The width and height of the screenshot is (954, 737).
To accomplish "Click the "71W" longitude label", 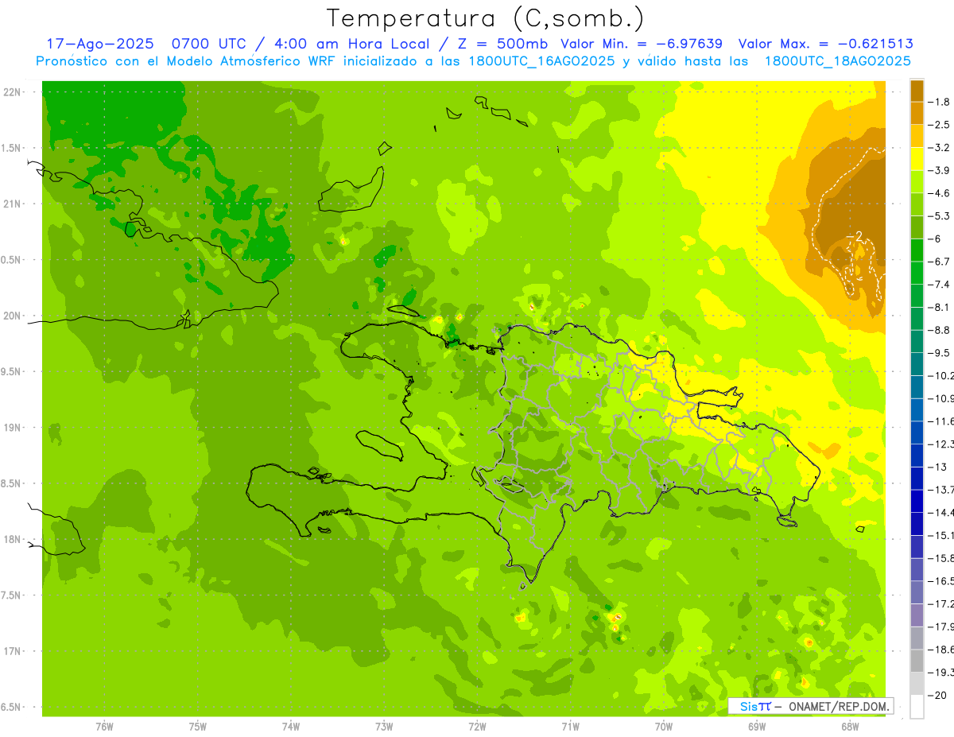I will click(x=570, y=726).
